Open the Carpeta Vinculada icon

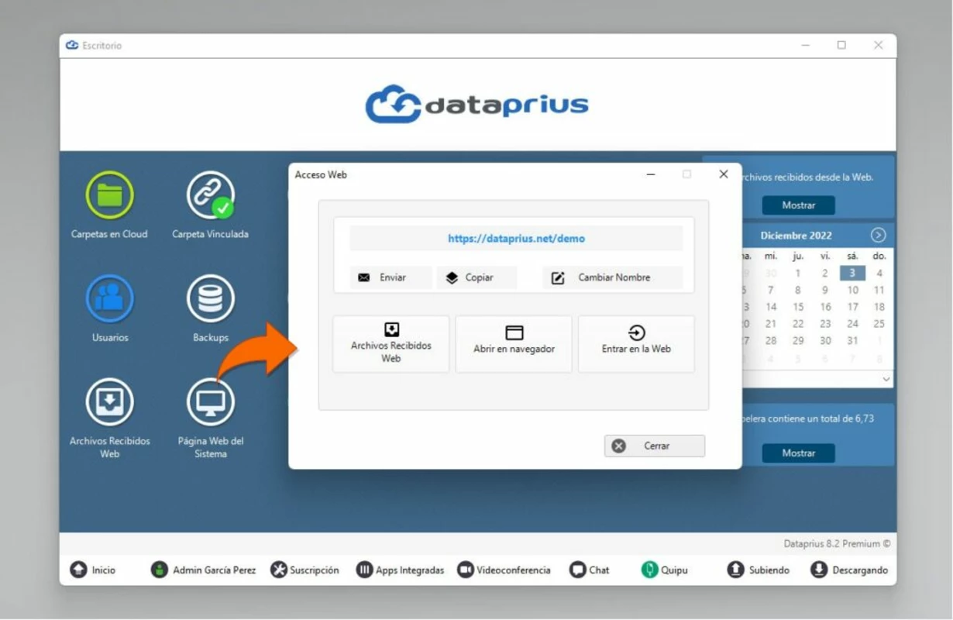tap(210, 195)
